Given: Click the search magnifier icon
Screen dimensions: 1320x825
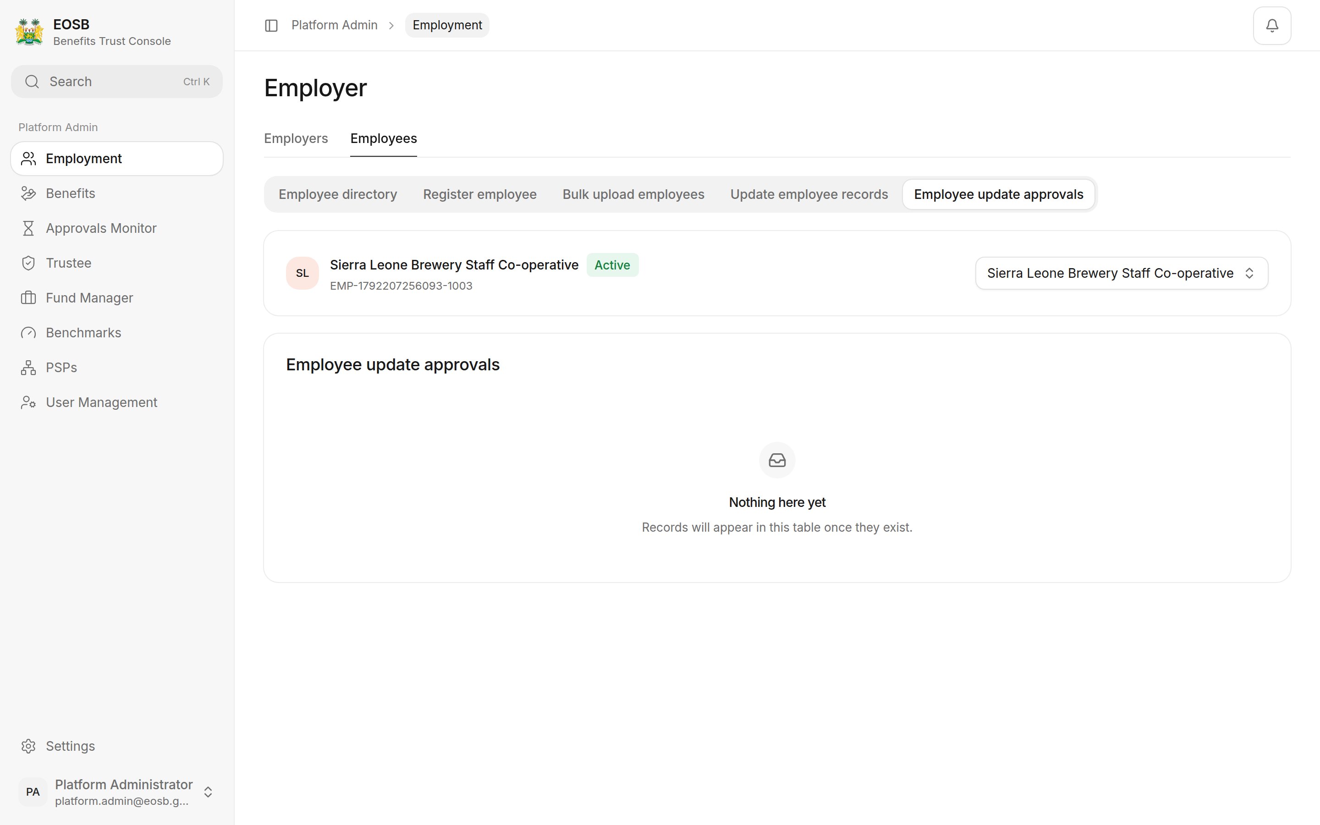Looking at the screenshot, I should pyautogui.click(x=32, y=82).
